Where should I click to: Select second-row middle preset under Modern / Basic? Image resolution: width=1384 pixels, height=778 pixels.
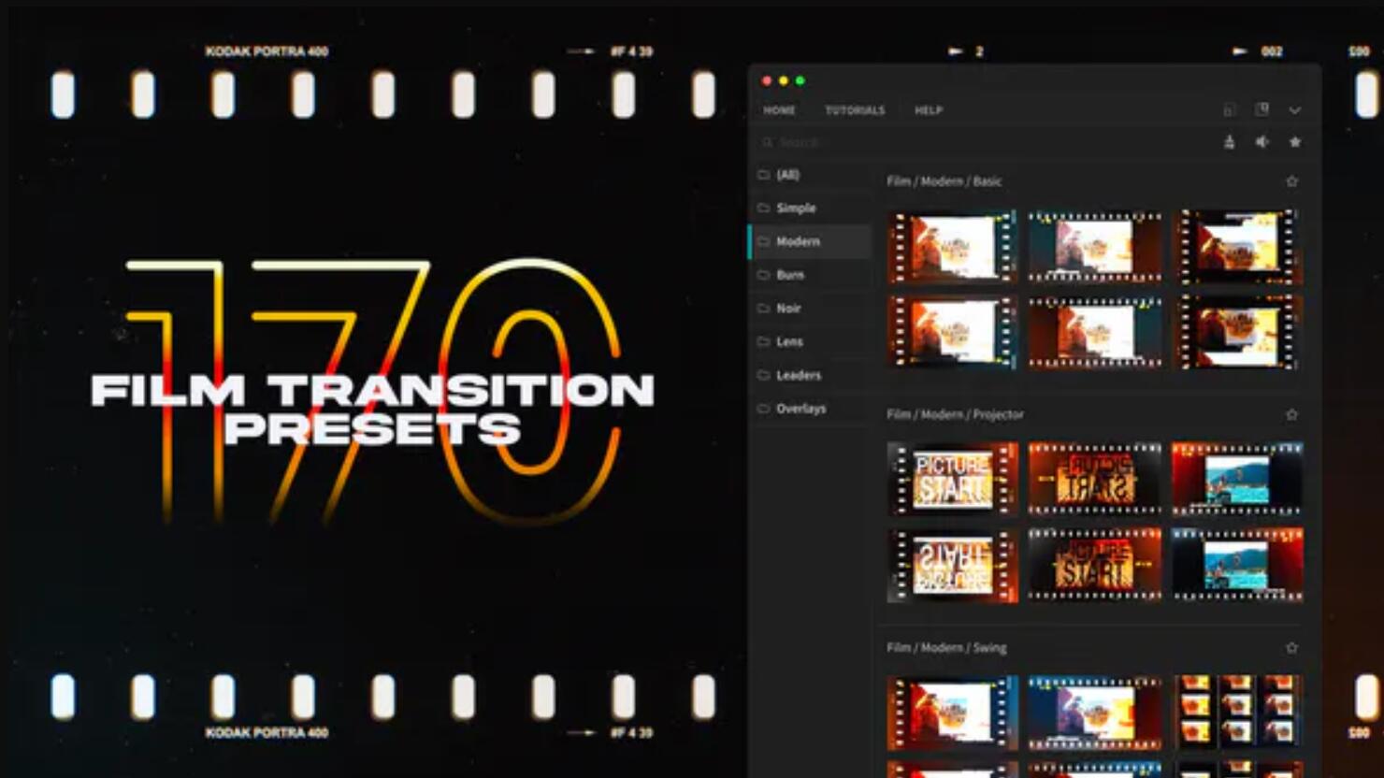coord(1095,332)
